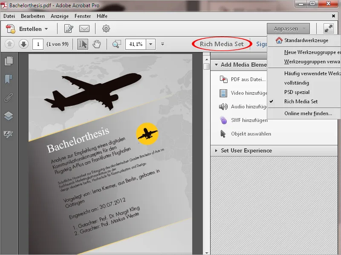This screenshot has height=255, width=341.
Task: Click the Anpassen button
Action: pyautogui.click(x=288, y=28)
